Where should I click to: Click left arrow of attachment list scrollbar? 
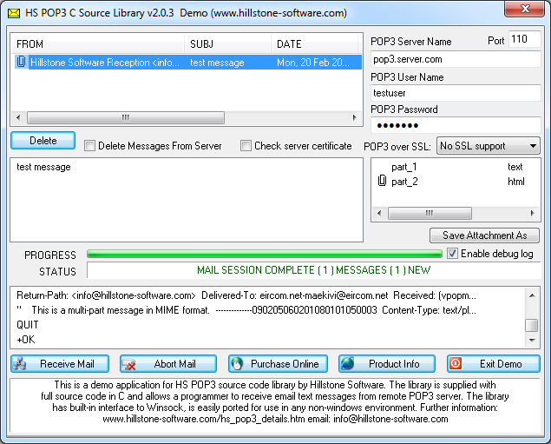pyautogui.click(x=379, y=213)
